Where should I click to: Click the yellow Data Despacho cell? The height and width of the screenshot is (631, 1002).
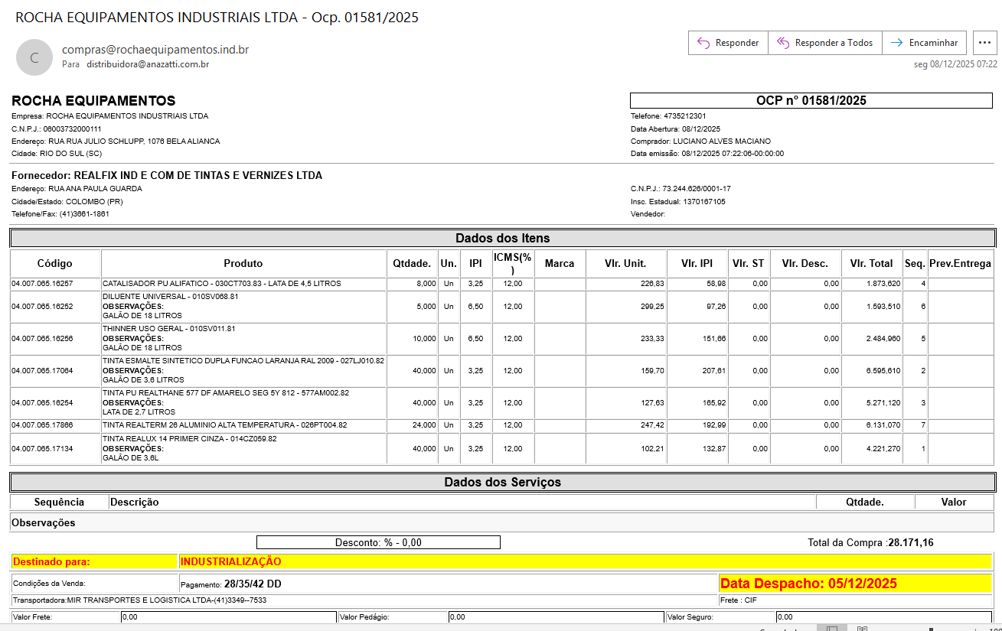point(855,584)
